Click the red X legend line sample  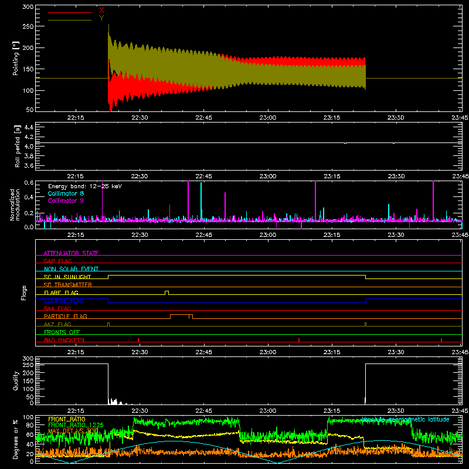(70, 12)
